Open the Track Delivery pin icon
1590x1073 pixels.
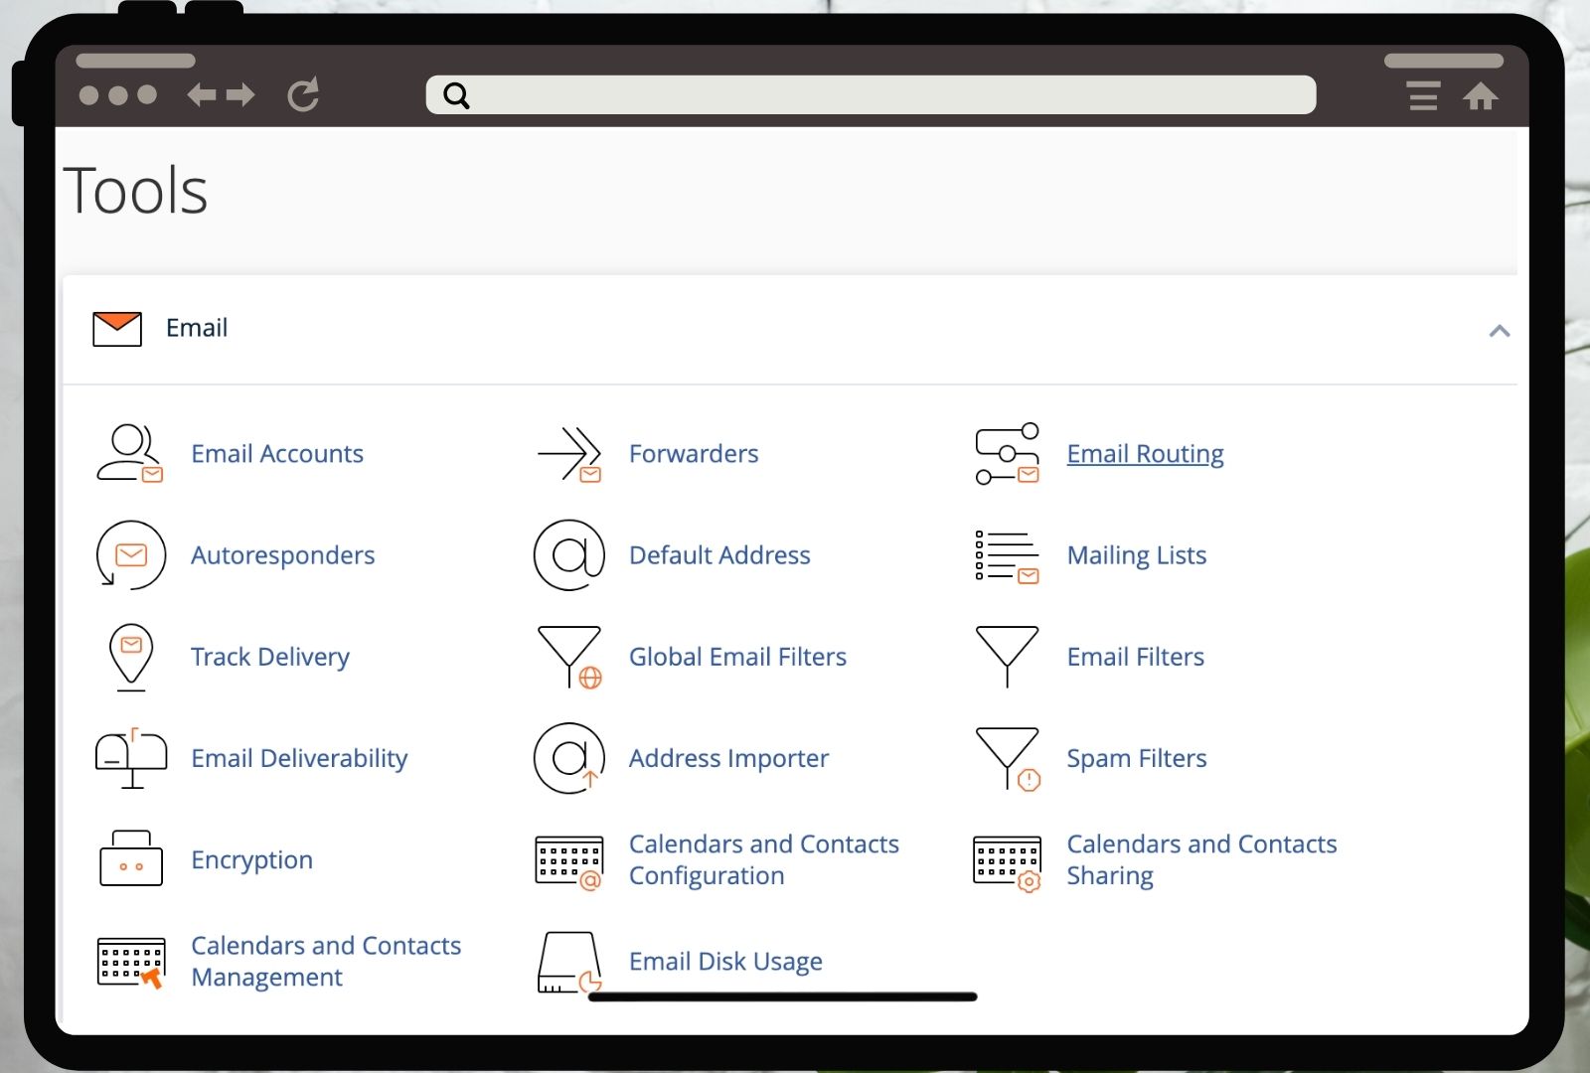coord(131,657)
